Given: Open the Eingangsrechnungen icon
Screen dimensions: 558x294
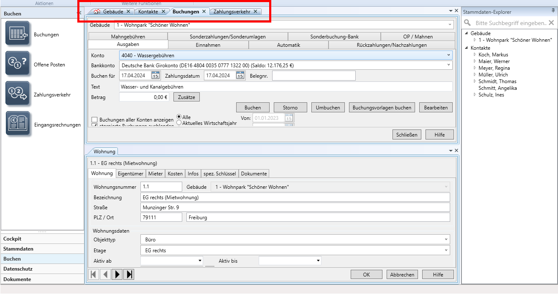Looking at the screenshot, I should [x=18, y=124].
